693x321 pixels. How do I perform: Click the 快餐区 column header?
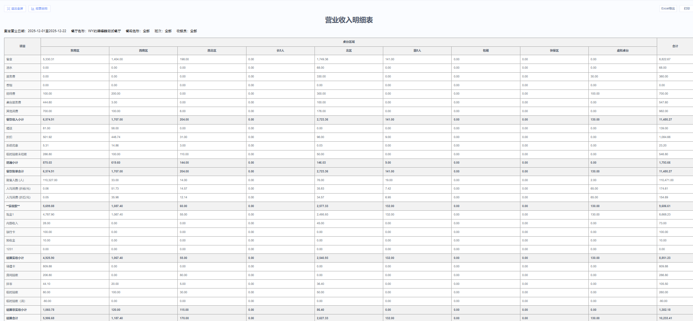click(x=554, y=51)
